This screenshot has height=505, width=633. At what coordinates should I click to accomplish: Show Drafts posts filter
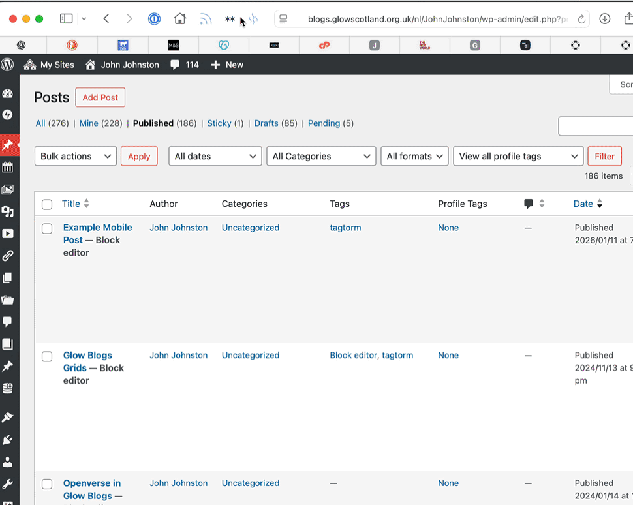pos(266,123)
